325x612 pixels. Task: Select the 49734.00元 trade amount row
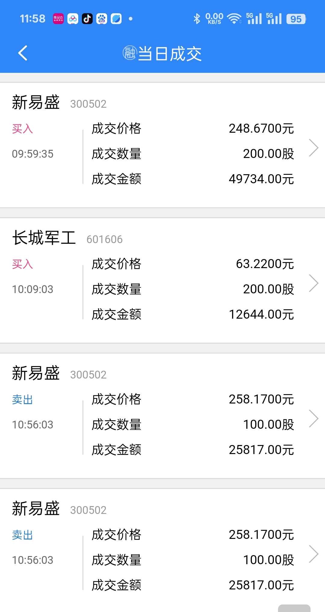pos(193,179)
